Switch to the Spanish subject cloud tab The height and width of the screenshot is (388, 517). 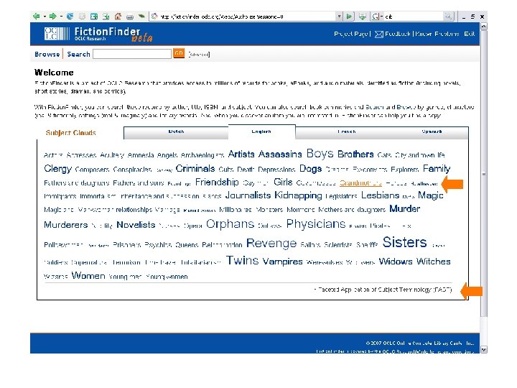tap(432, 131)
